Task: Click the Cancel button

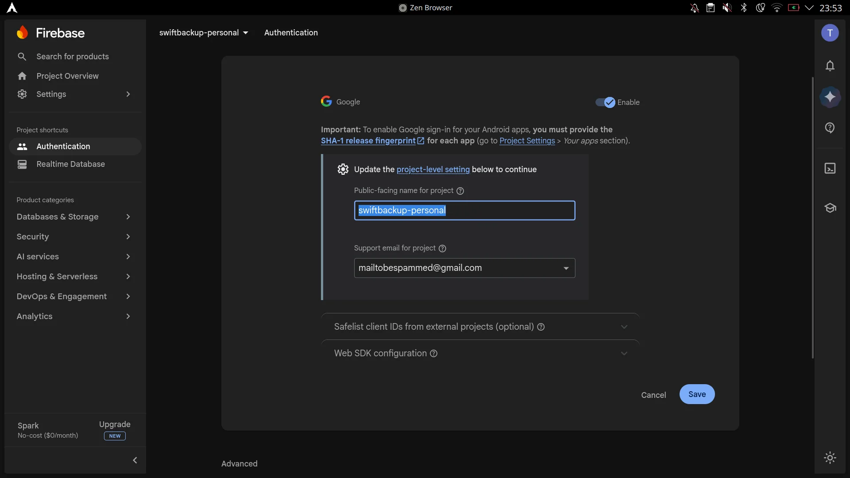Action: [x=653, y=395]
